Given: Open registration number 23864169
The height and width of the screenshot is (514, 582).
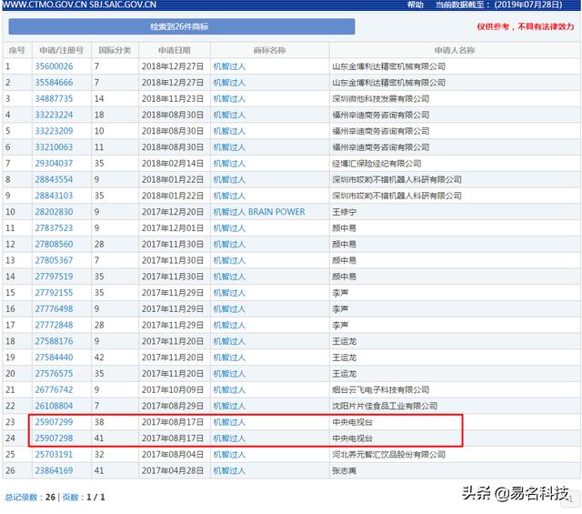Looking at the screenshot, I should click(54, 470).
